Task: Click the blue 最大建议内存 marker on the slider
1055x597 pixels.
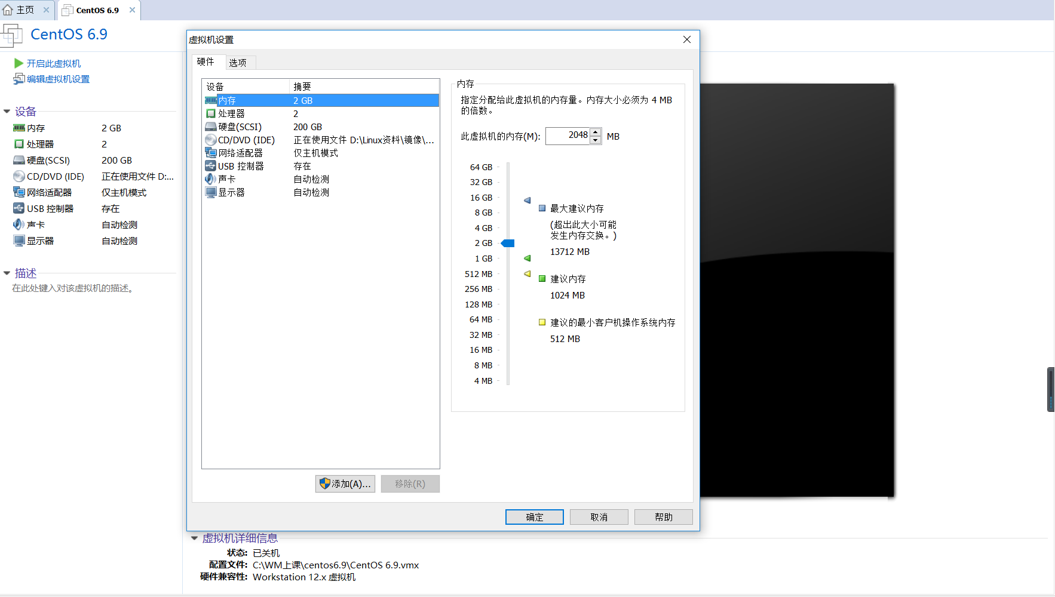Action: 527,200
